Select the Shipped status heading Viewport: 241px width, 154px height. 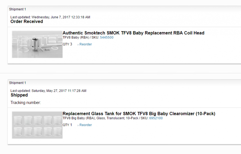click(19, 95)
